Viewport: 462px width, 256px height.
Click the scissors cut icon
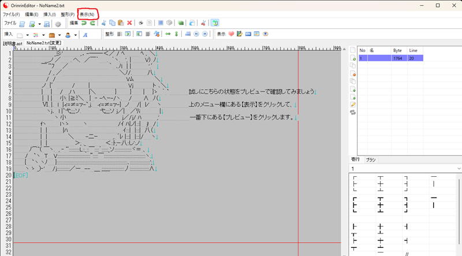(x=103, y=23)
